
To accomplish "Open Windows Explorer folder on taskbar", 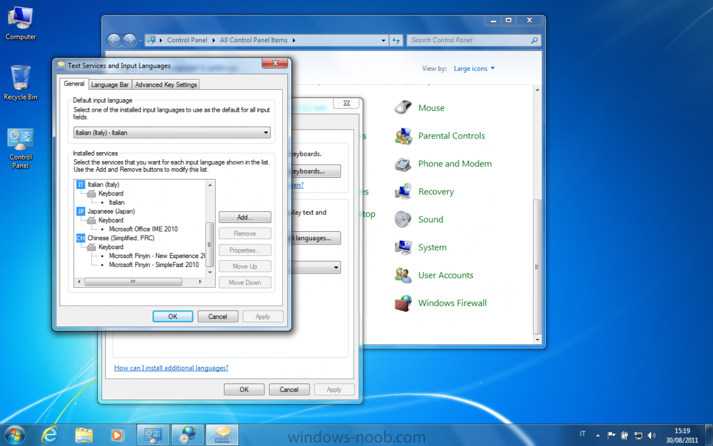I will [84, 435].
